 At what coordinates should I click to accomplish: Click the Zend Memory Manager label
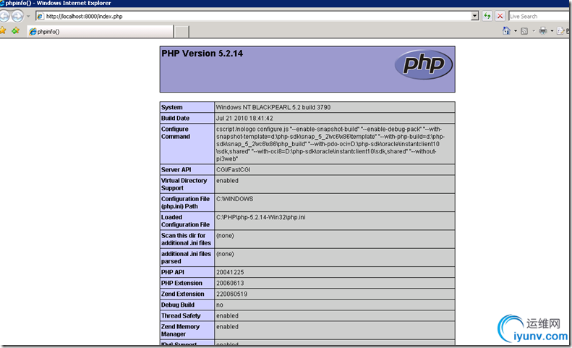pyautogui.click(x=180, y=331)
